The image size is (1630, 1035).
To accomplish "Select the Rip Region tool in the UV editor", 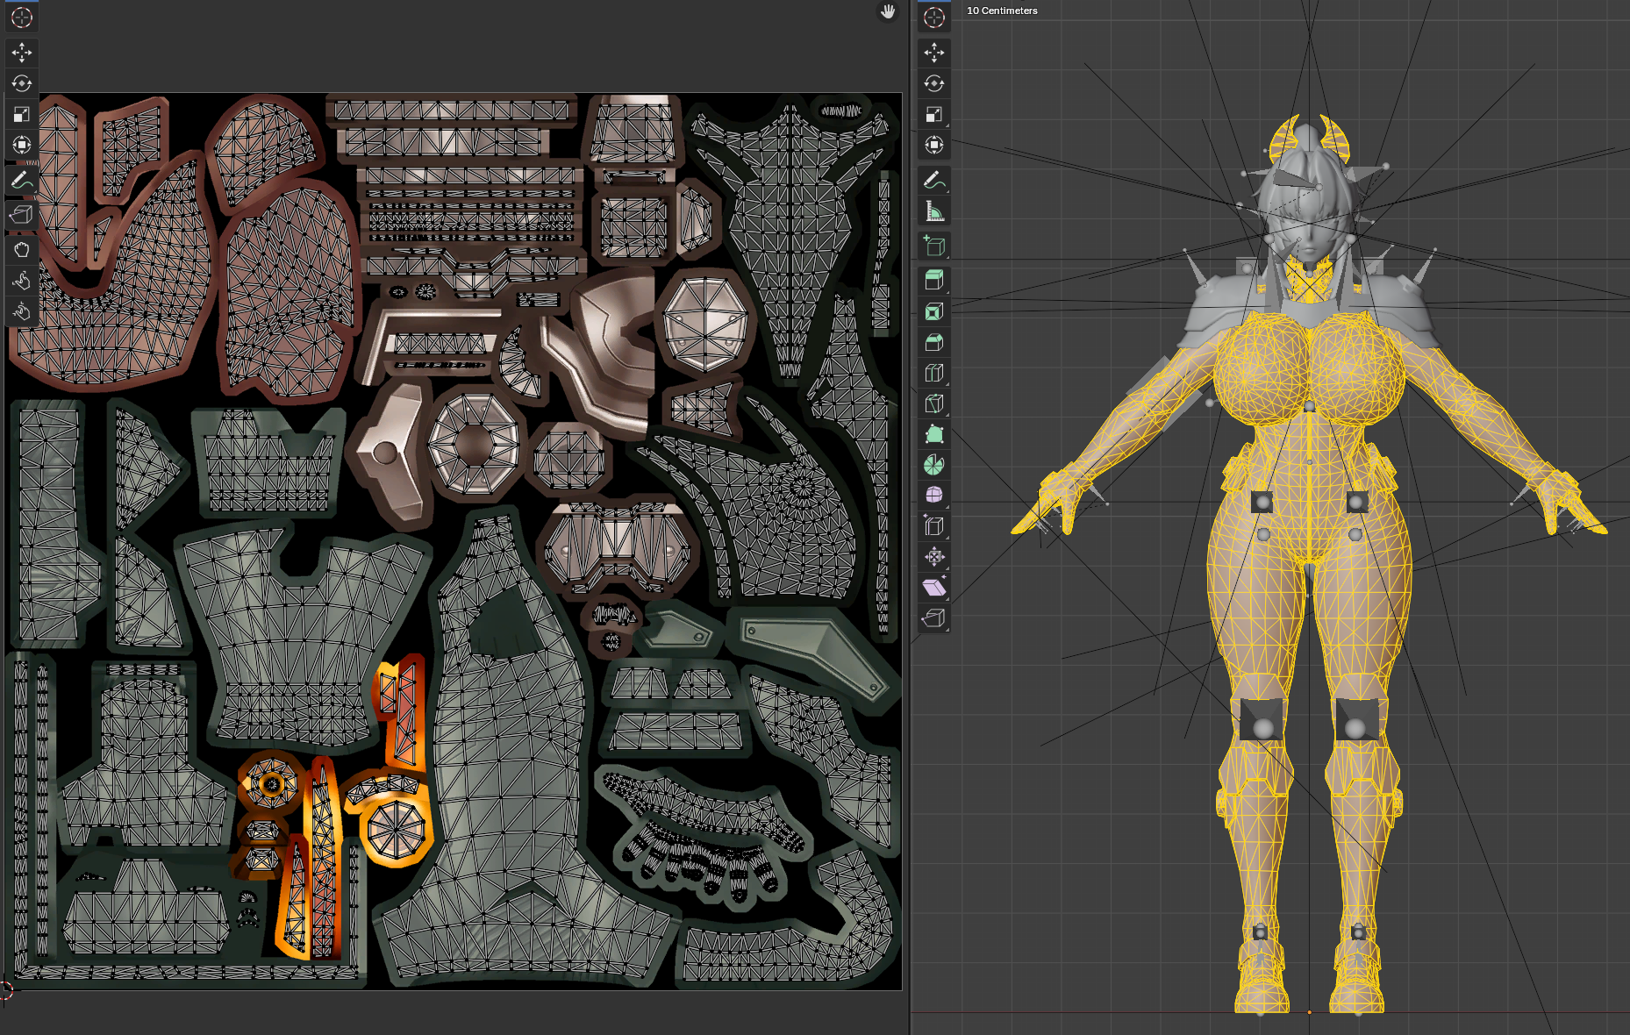I will pyautogui.click(x=22, y=214).
